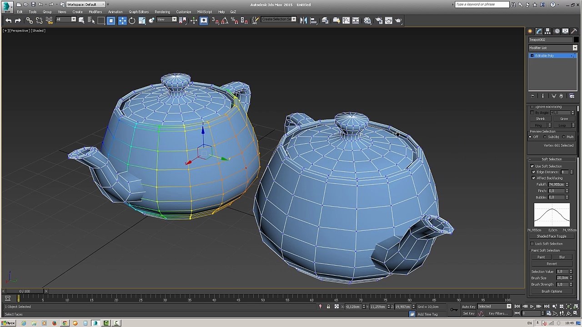582x327 pixels.
Task: Select the SubObj preview selection radio
Action: point(545,137)
